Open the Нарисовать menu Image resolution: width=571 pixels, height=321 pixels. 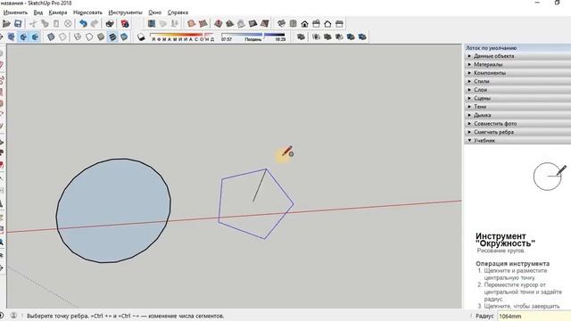[x=87, y=12]
